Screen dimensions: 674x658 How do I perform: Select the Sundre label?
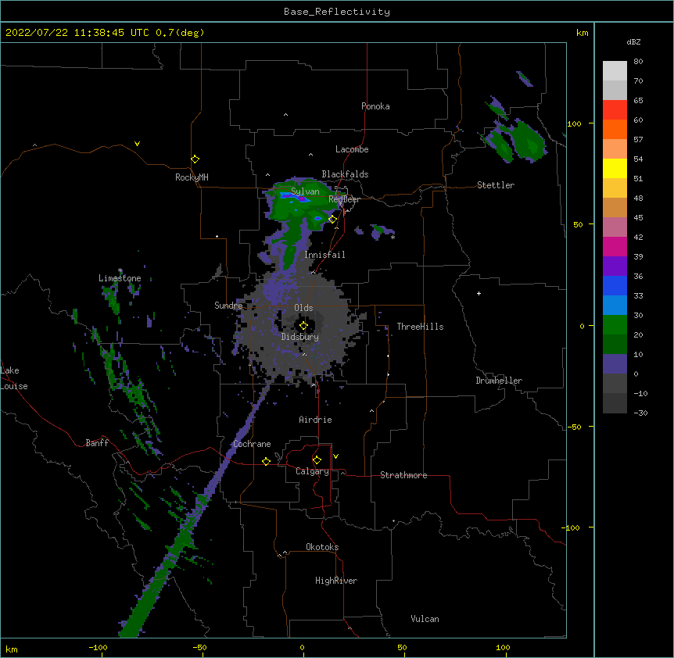228,306
